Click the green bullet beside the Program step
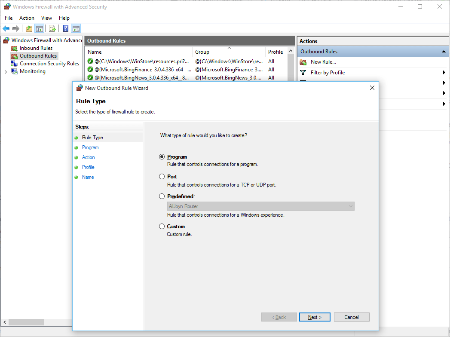 click(76, 148)
